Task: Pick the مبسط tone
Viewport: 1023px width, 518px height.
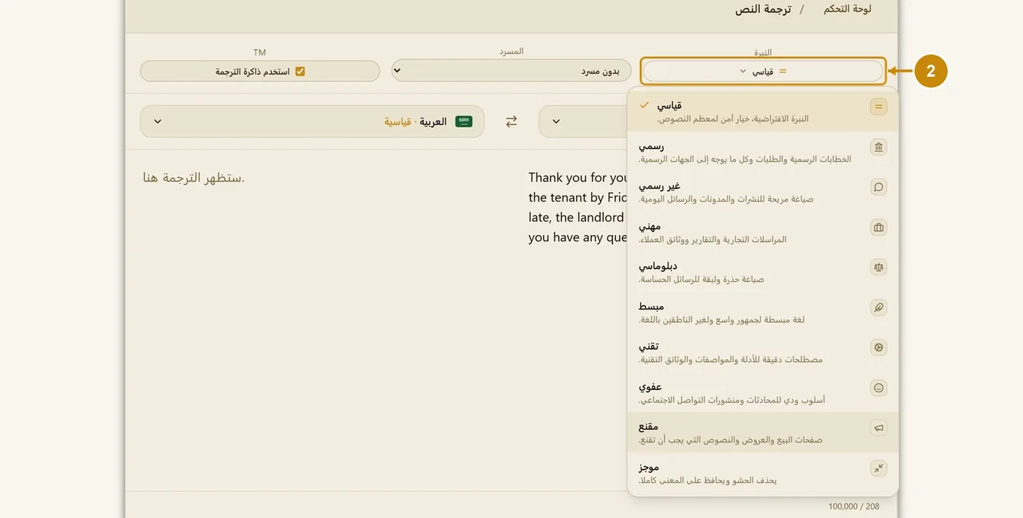Action: [763, 313]
